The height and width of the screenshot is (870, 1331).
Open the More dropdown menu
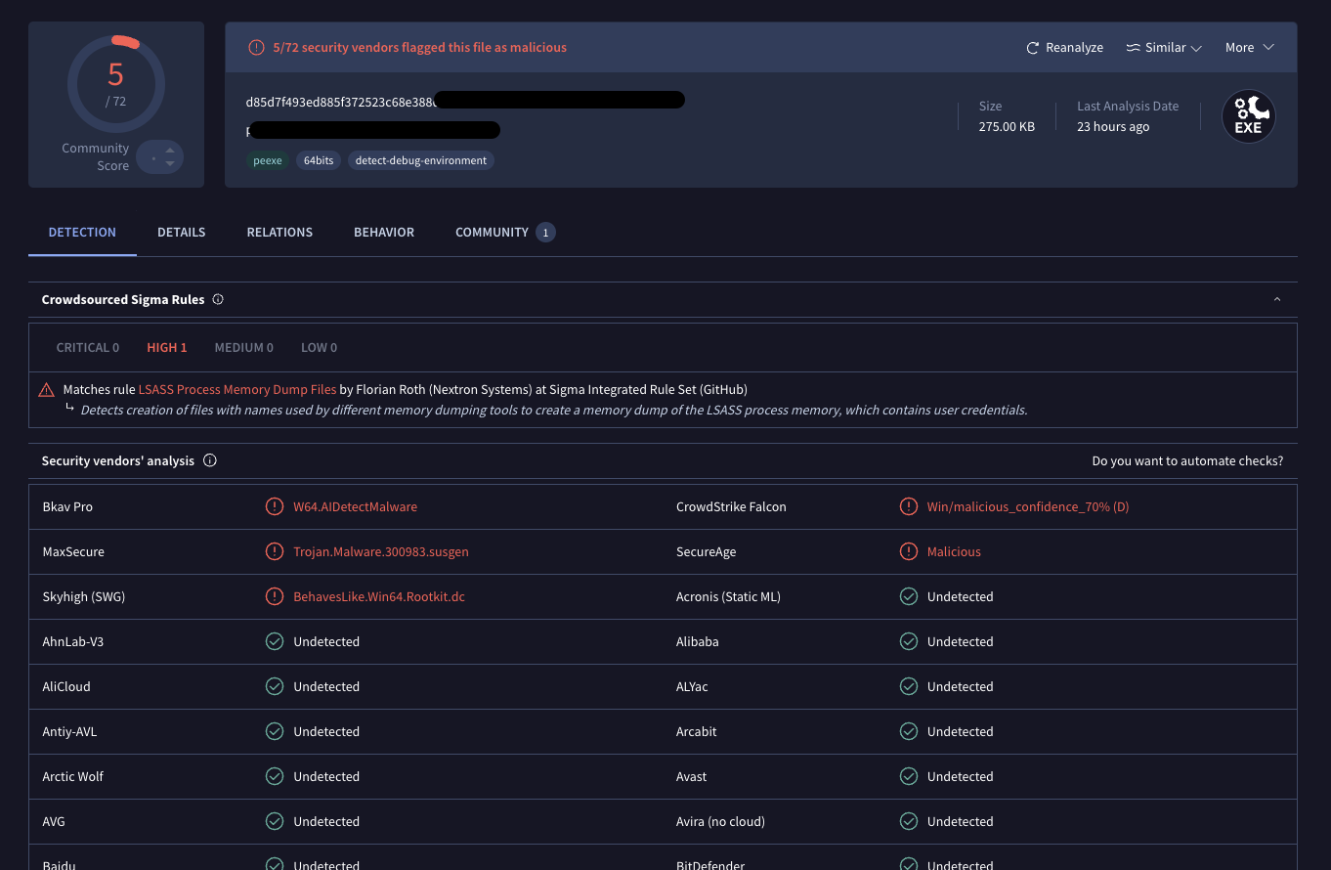click(1250, 48)
